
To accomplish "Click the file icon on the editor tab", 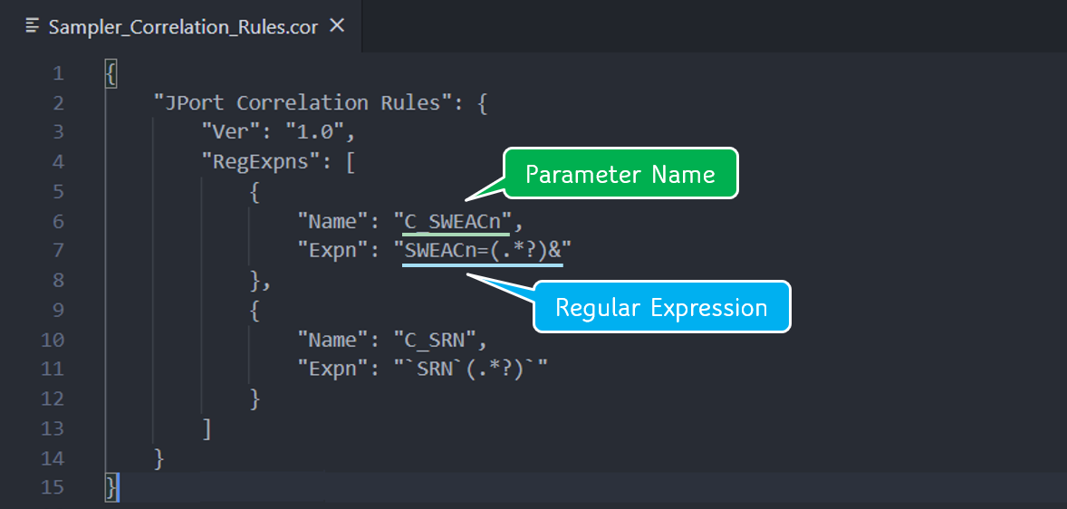I will (x=34, y=26).
